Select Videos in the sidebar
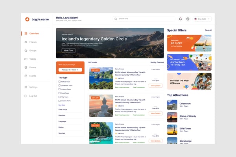This screenshot has width=236, height=157. [33, 59]
